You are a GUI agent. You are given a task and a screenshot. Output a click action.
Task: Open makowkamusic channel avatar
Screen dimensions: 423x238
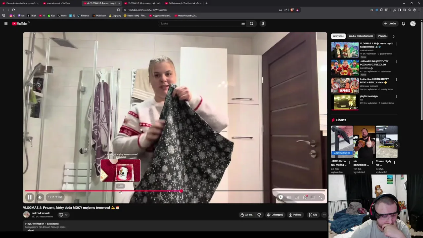(x=26, y=215)
